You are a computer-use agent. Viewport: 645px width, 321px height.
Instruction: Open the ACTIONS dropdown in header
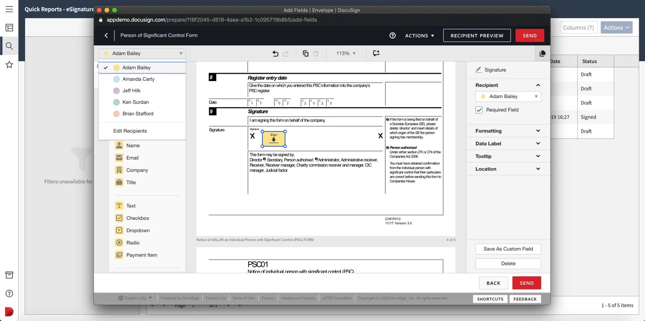tap(419, 35)
